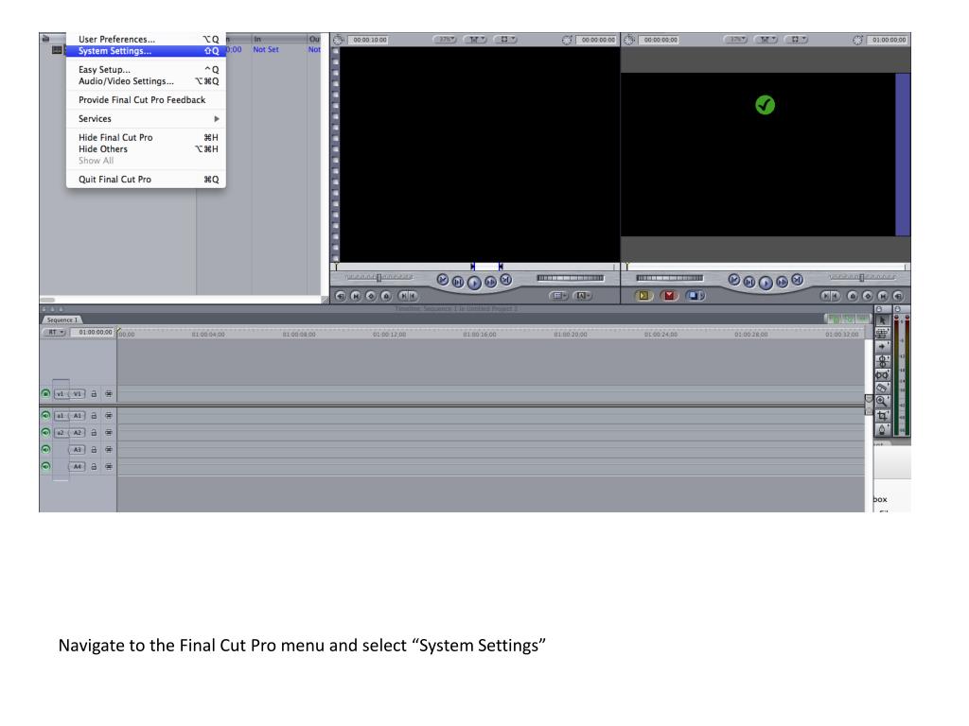The image size is (969, 726).
Task: Open User Preferences from the menu
Action: 146,39
